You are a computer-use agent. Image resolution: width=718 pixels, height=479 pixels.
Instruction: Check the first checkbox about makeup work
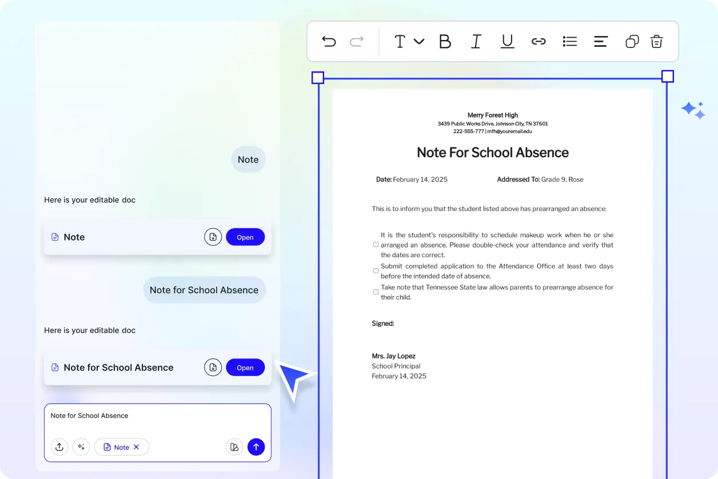tap(376, 245)
